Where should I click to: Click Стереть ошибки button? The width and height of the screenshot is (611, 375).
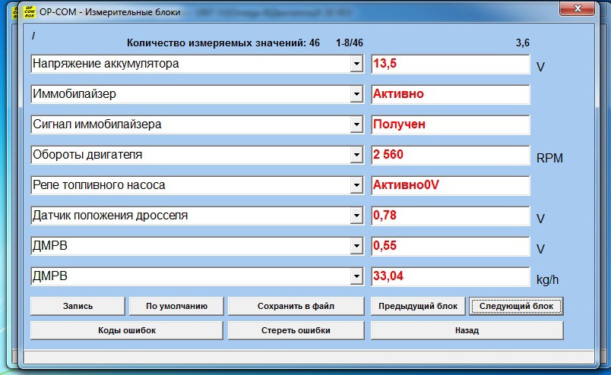(296, 330)
